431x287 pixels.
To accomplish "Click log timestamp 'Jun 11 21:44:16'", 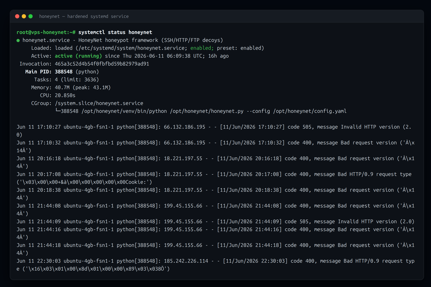I will pos(39,229).
